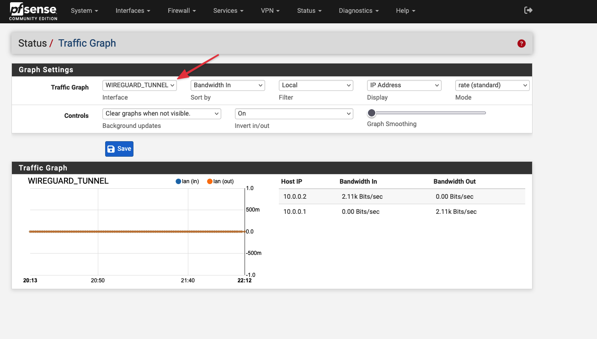Expand the Background updates dropdown
This screenshot has height=339, width=597.
(162, 113)
